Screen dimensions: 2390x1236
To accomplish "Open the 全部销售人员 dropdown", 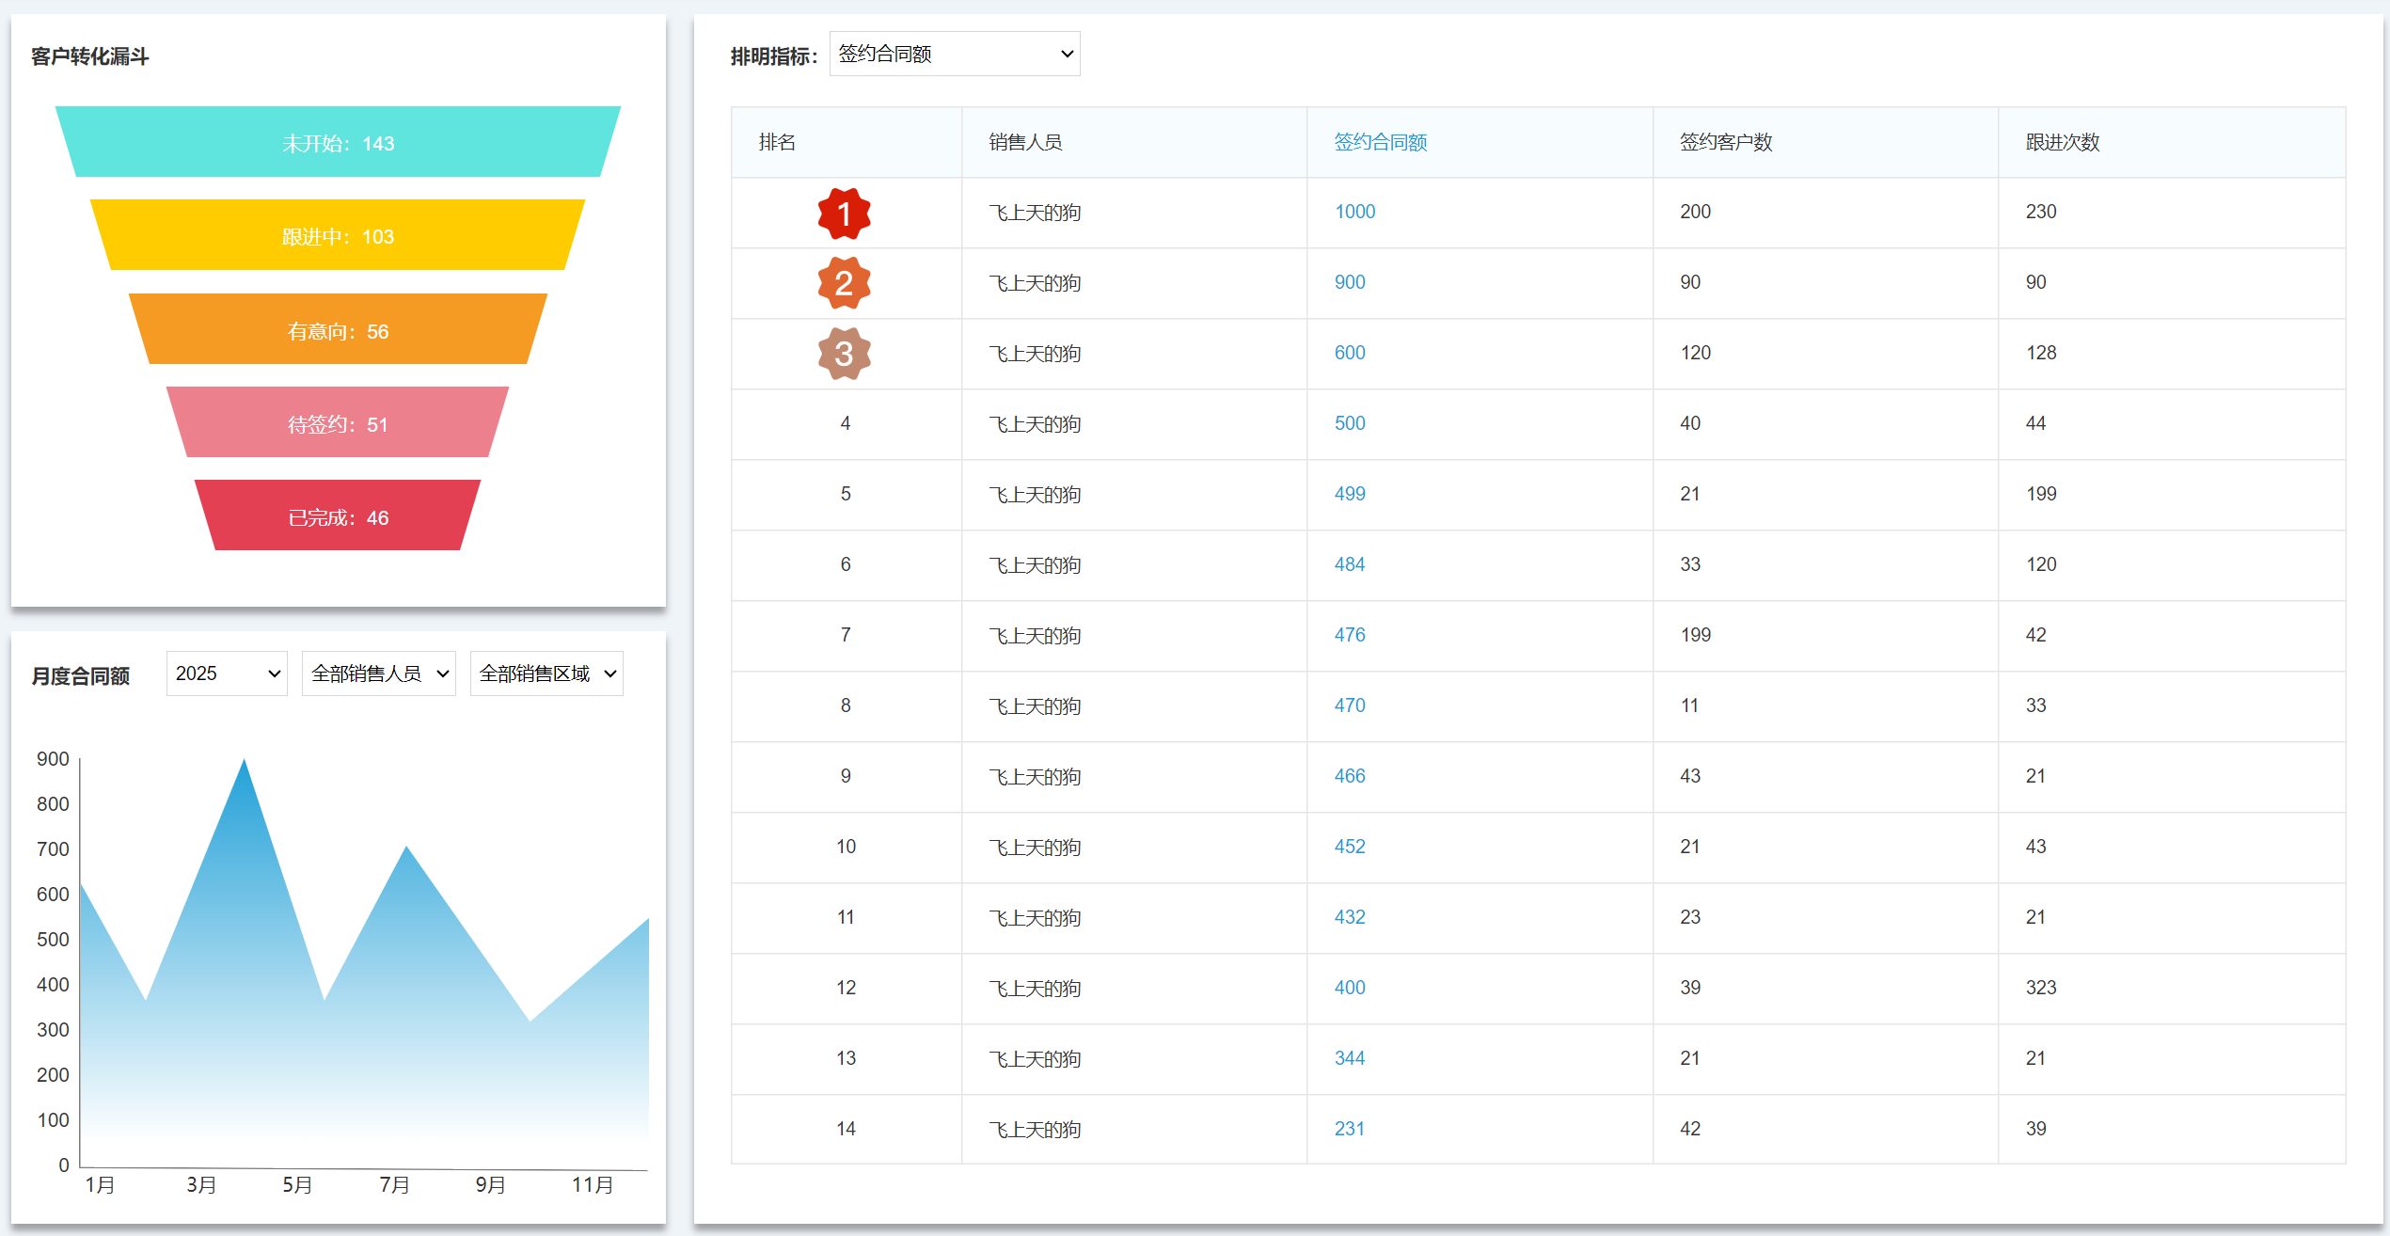I will [378, 673].
